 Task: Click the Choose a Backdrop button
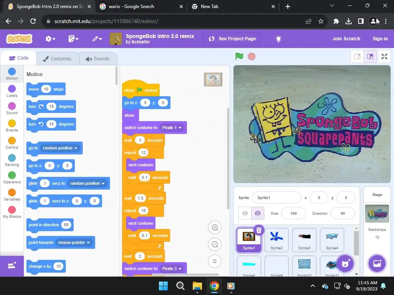pyautogui.click(x=377, y=264)
